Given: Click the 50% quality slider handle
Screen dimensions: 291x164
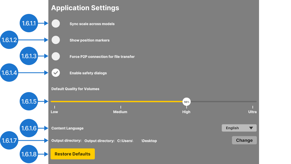Looking at the screenshot, I should pyautogui.click(x=187, y=102).
